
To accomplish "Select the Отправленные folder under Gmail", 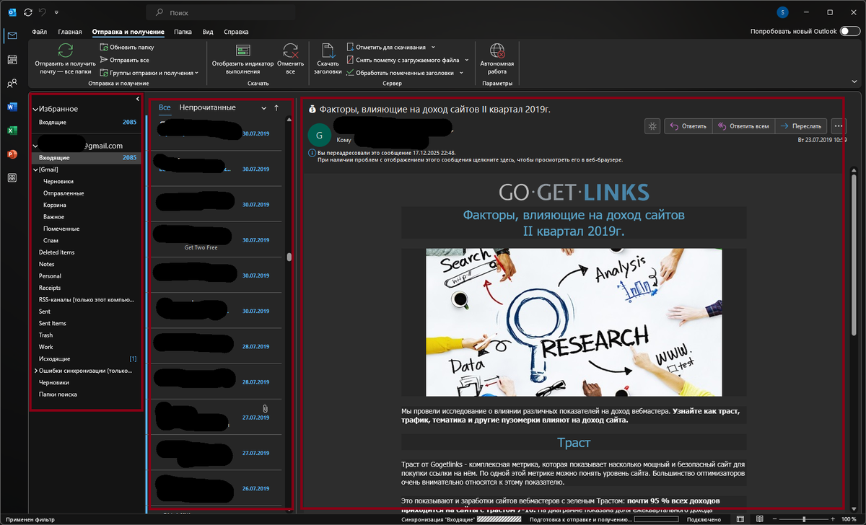I will pos(64,193).
